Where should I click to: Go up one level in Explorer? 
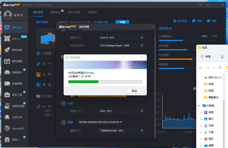tap(220, 68)
